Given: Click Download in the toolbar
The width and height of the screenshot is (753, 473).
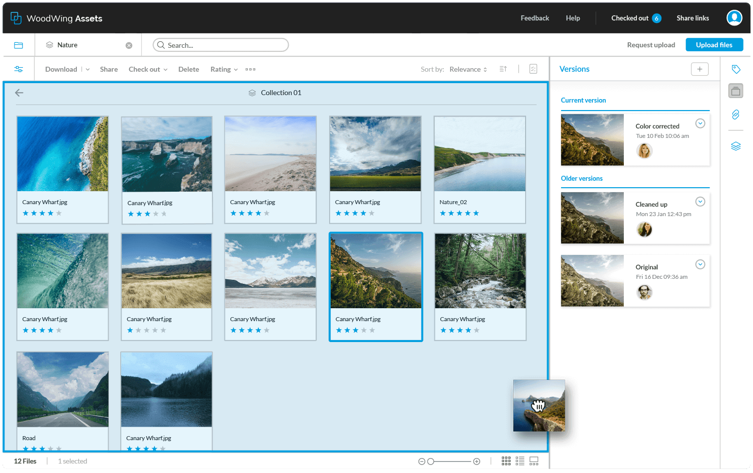Looking at the screenshot, I should click(61, 69).
